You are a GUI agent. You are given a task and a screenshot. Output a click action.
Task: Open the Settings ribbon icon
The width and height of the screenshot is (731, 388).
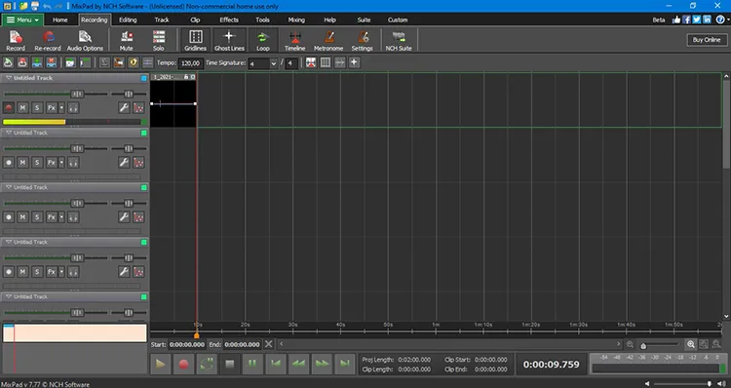point(363,40)
